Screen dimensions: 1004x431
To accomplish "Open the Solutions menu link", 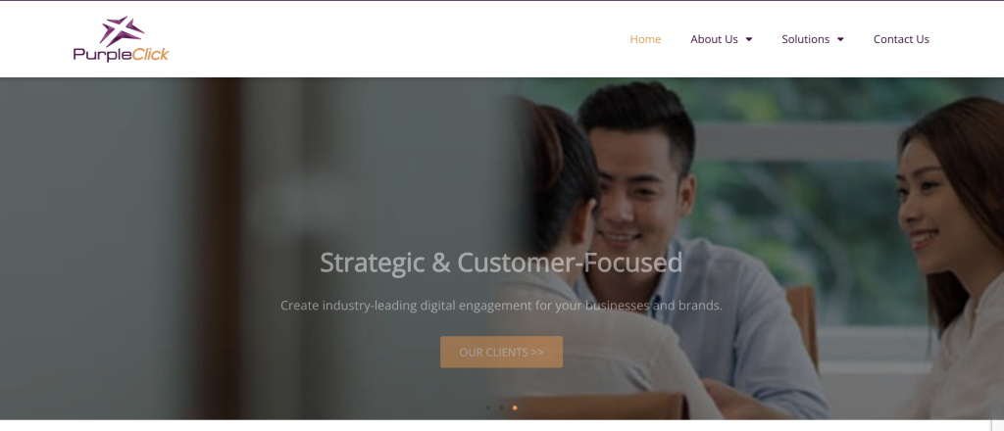I will (x=806, y=39).
